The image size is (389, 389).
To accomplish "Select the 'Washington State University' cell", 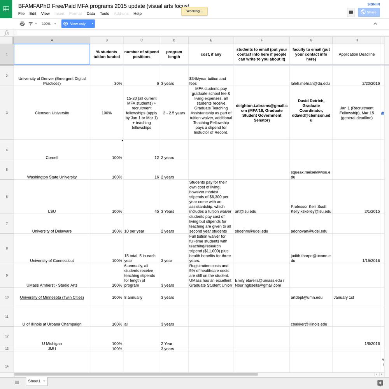I will (x=52, y=170).
